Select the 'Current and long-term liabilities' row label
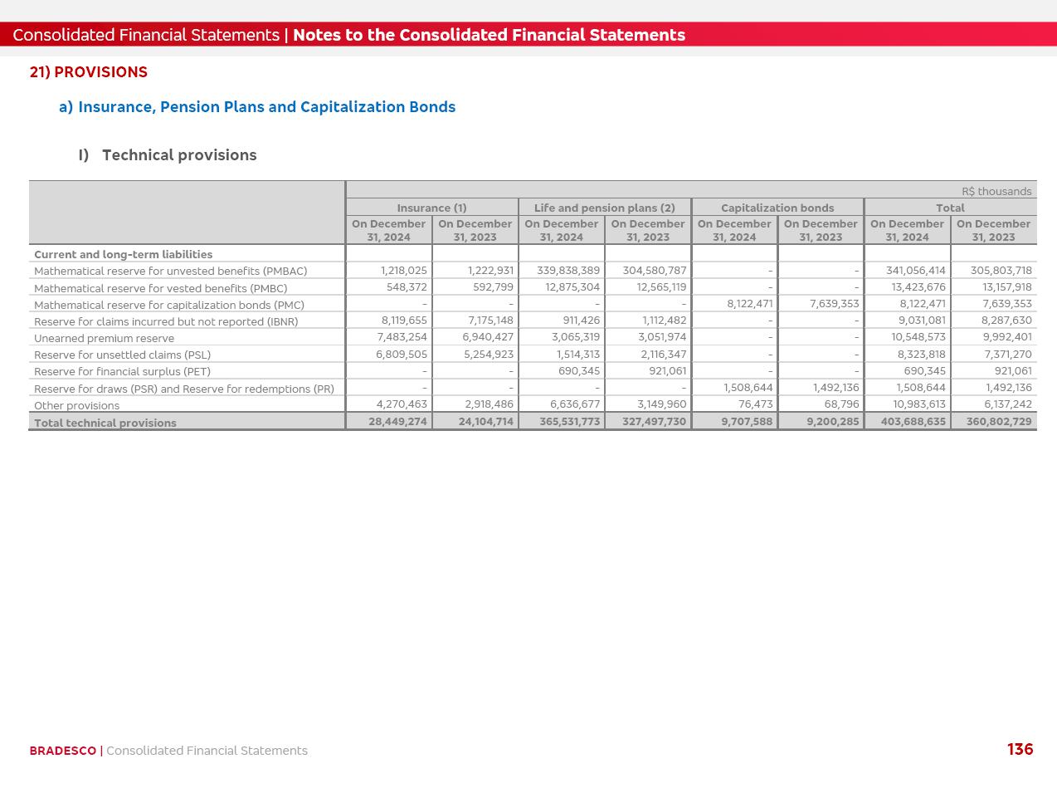This screenshot has height=793, width=1057. click(123, 254)
